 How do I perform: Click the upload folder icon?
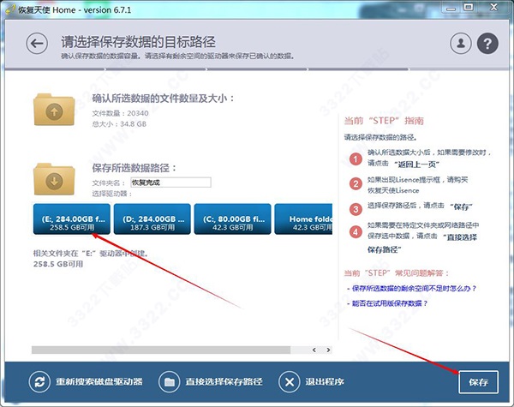[54, 110]
